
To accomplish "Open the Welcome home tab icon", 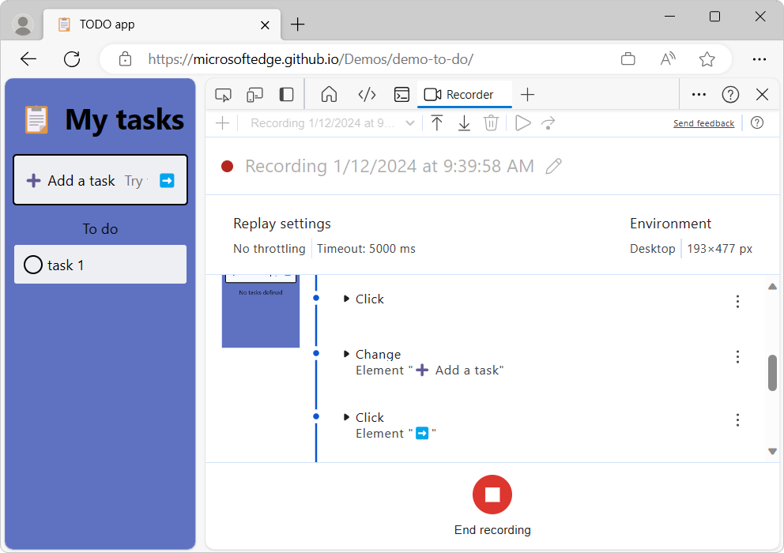I will tap(329, 94).
